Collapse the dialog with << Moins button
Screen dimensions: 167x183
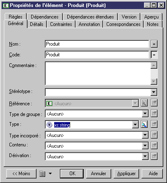21,174
